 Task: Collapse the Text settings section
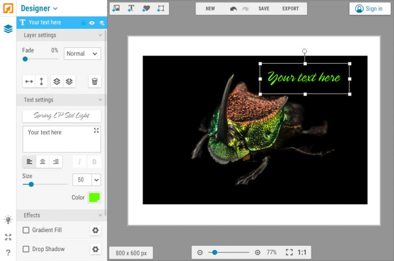pyautogui.click(x=100, y=100)
